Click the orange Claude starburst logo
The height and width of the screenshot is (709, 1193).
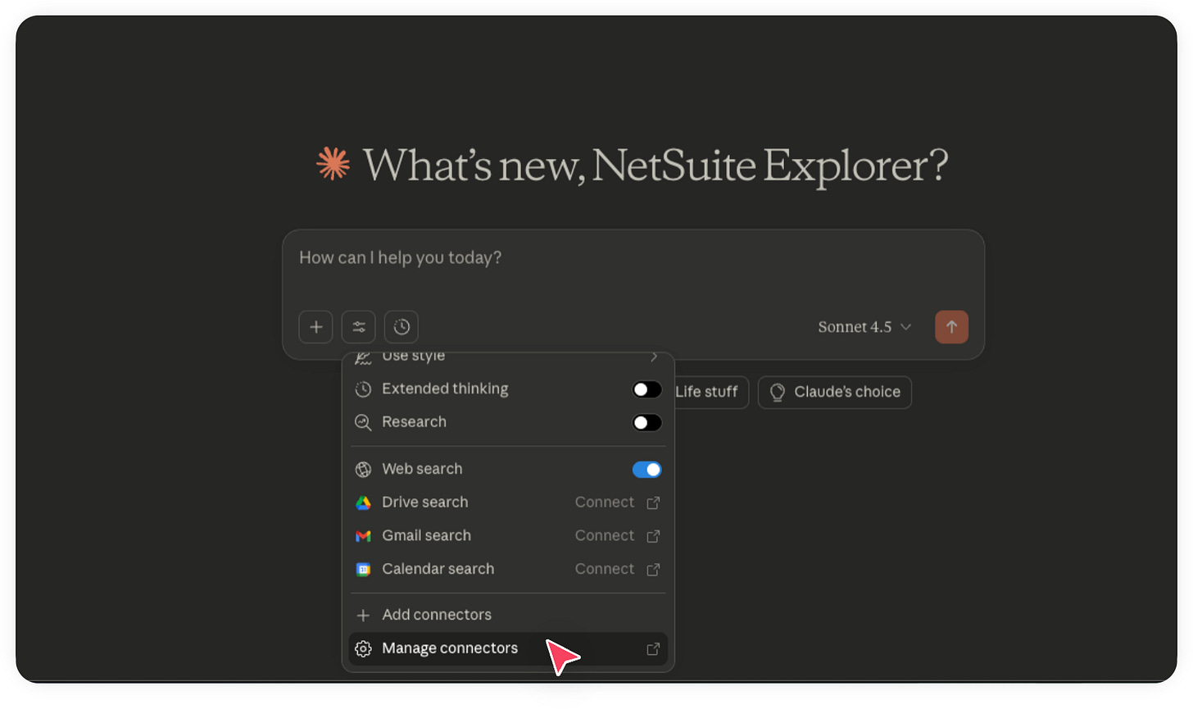click(x=333, y=163)
